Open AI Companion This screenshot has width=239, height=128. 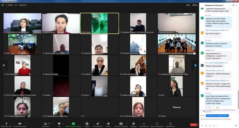tap(98, 124)
